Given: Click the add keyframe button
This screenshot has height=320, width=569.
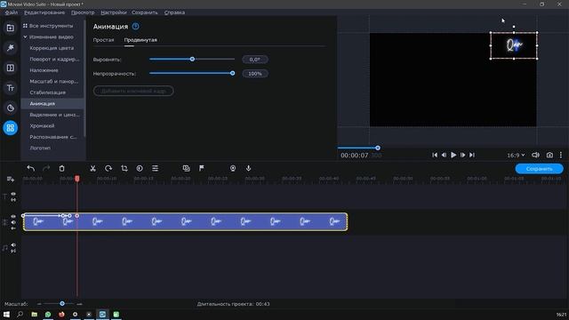Looking at the screenshot, I should [x=133, y=91].
